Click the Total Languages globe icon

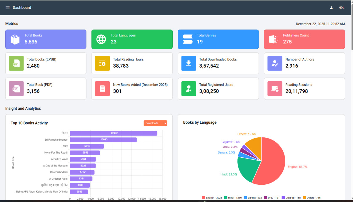(101, 39)
